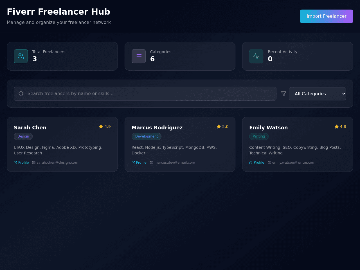Open Emily Watson's Profile link

click(x=257, y=163)
